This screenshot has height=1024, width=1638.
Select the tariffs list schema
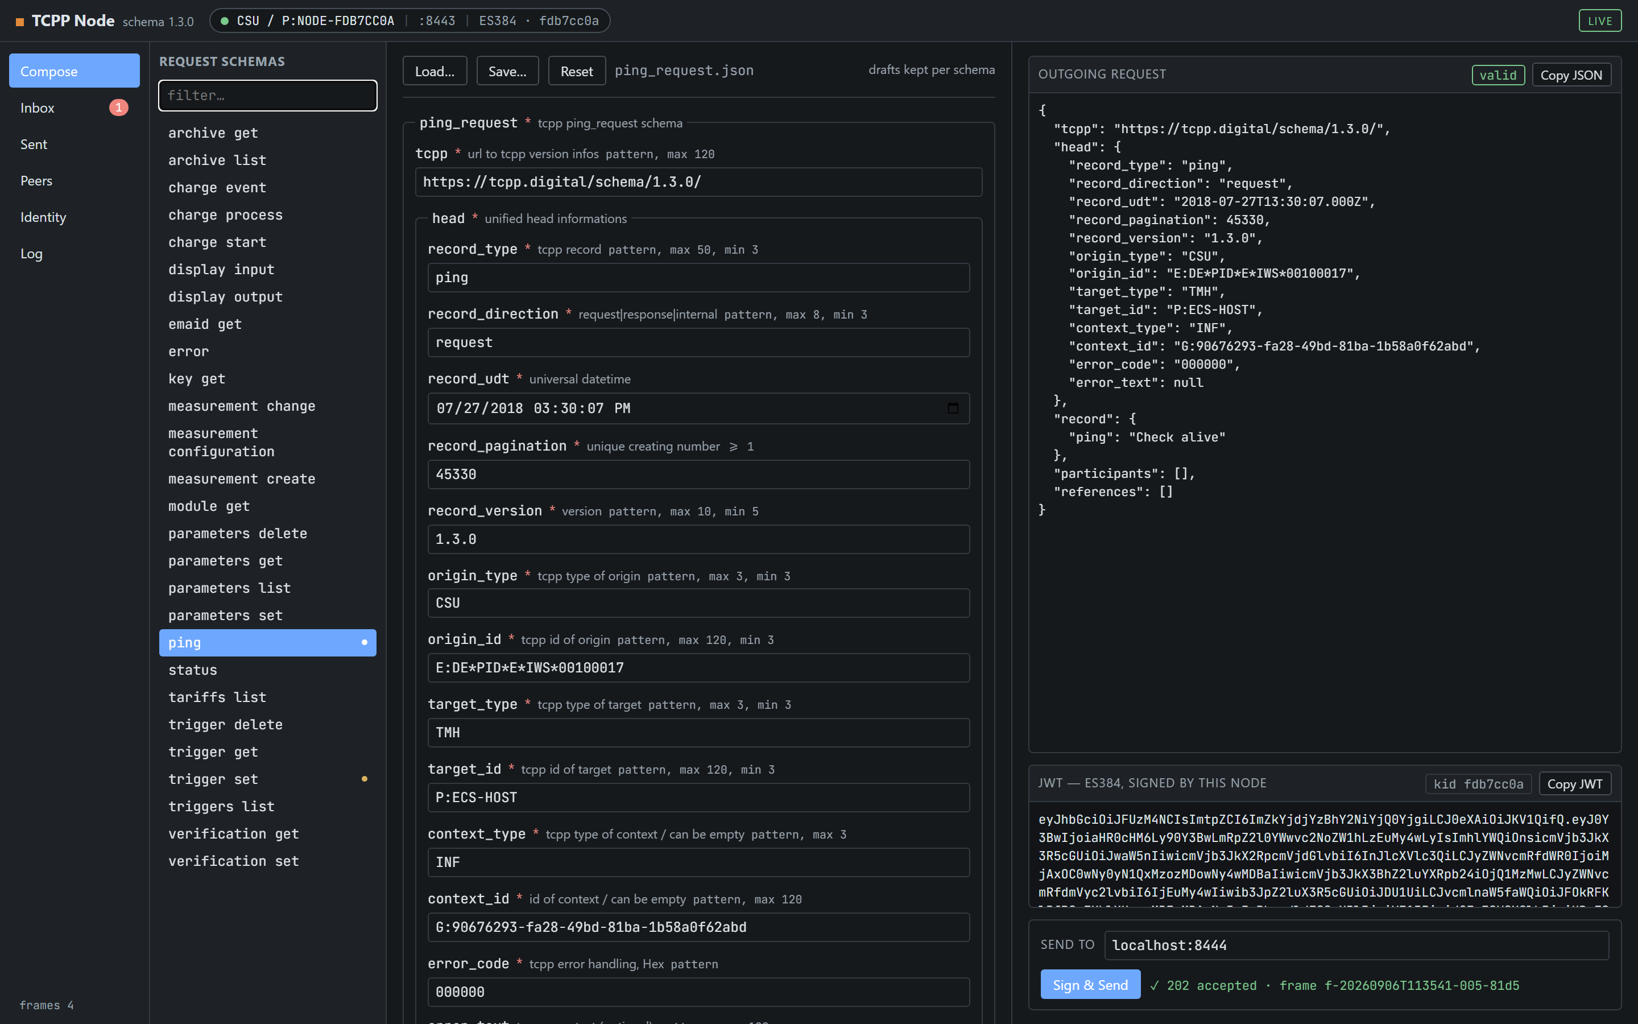click(267, 697)
